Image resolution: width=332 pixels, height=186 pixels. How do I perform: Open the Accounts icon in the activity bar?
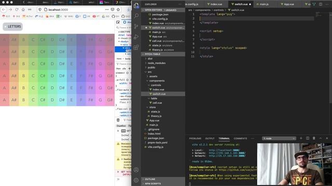pos(136,170)
